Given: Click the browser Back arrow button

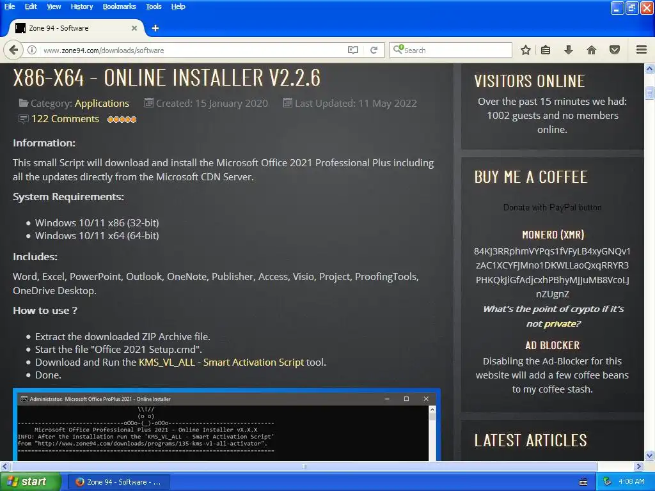Looking at the screenshot, I should pyautogui.click(x=13, y=50).
